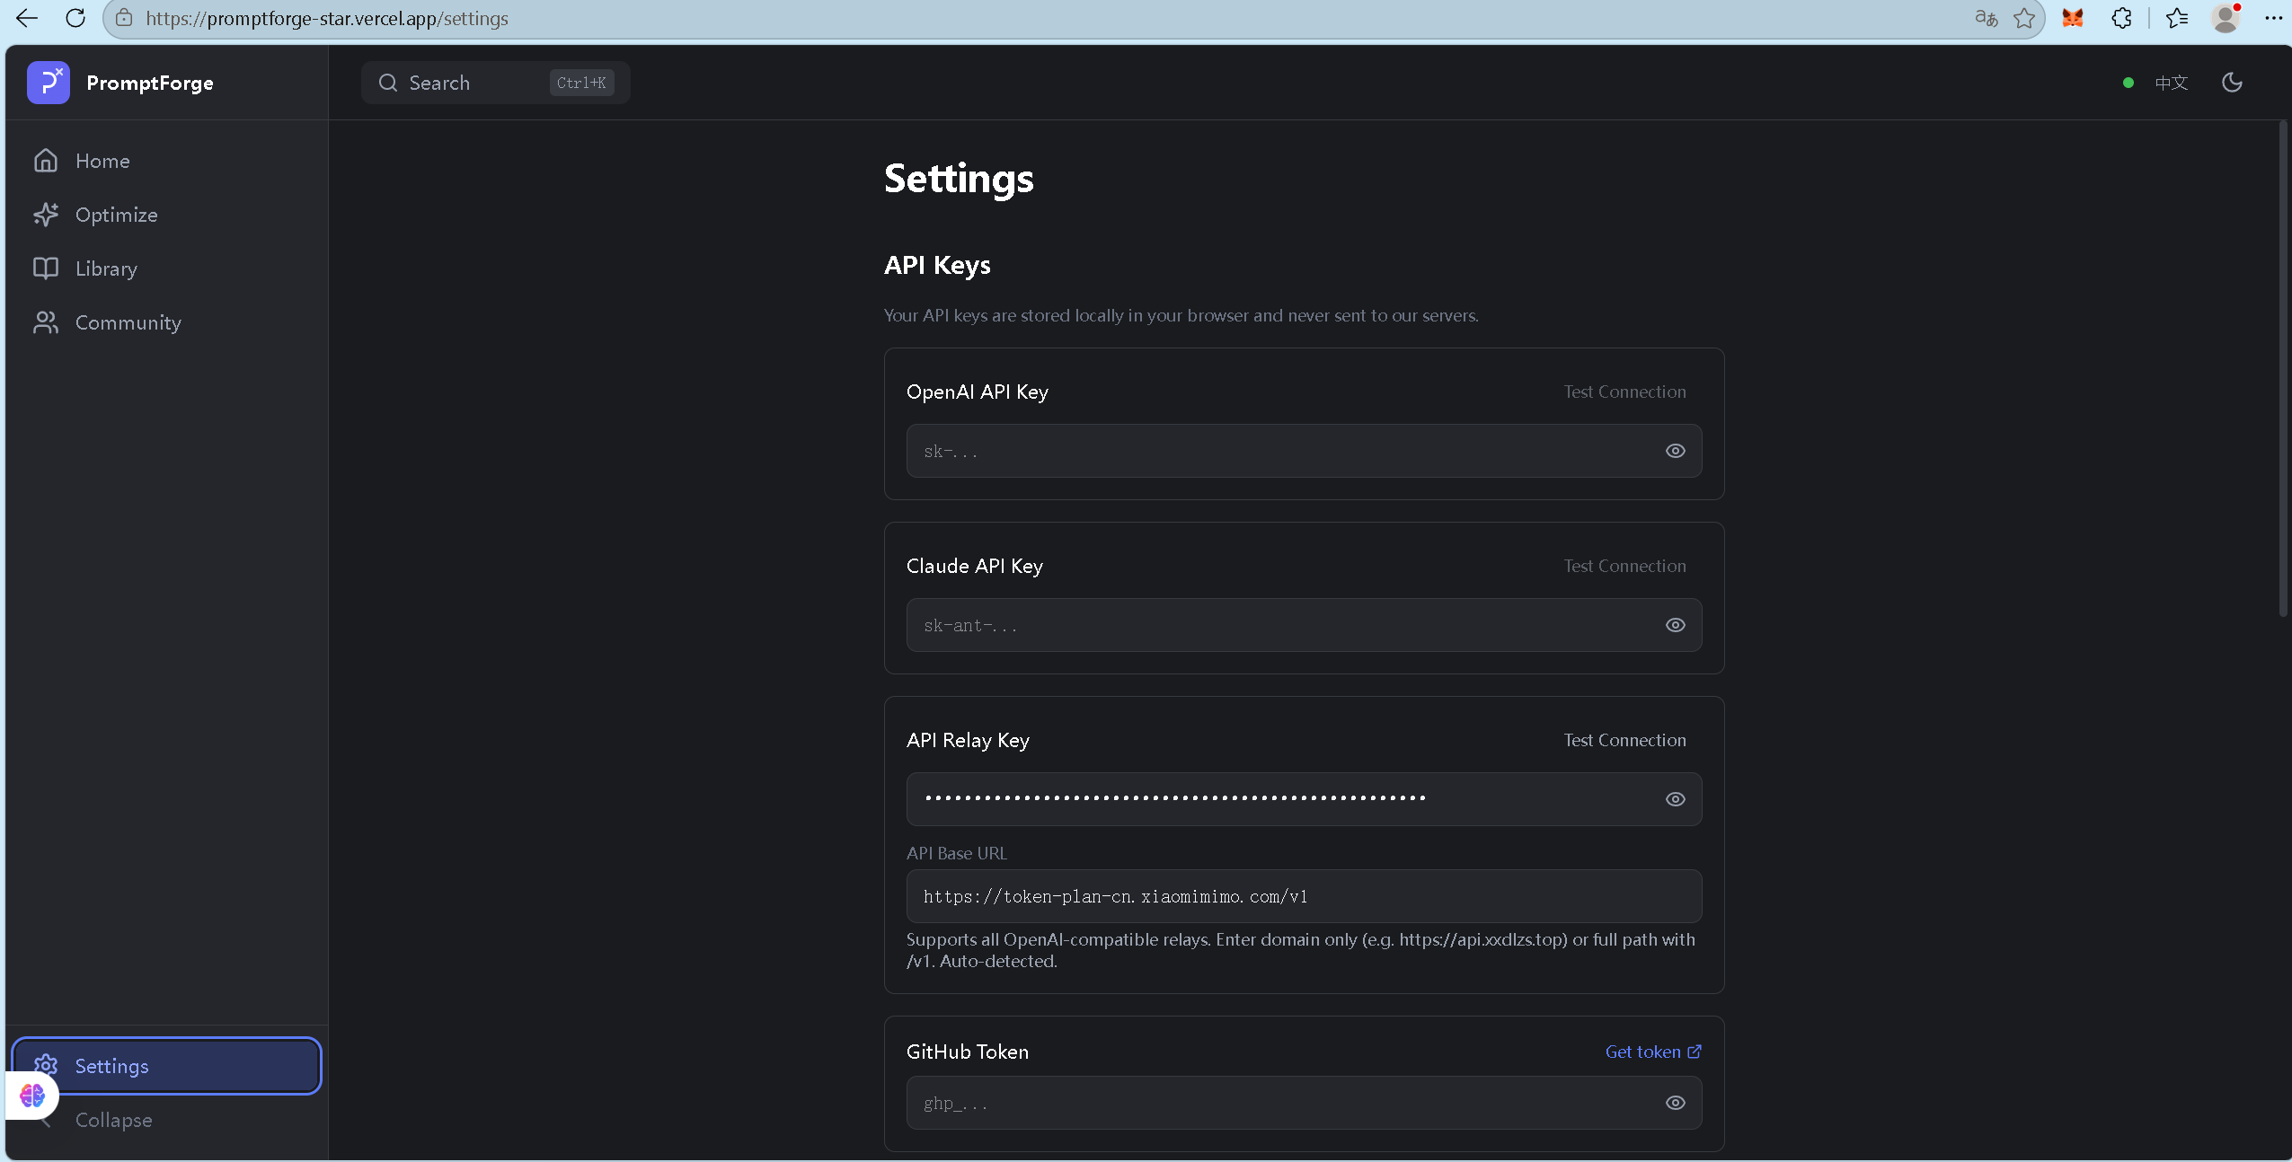The height and width of the screenshot is (1162, 2292).
Task: Open the browser translate icon
Action: 1987,18
